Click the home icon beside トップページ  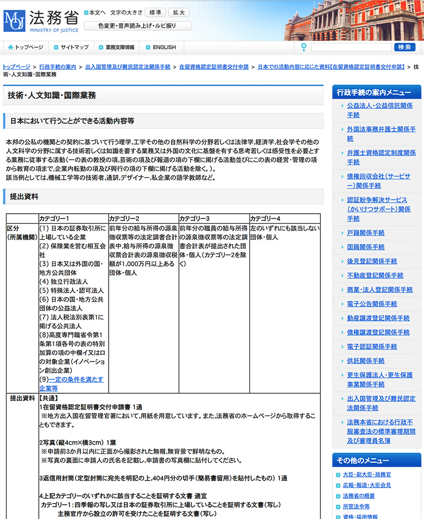click(10, 47)
